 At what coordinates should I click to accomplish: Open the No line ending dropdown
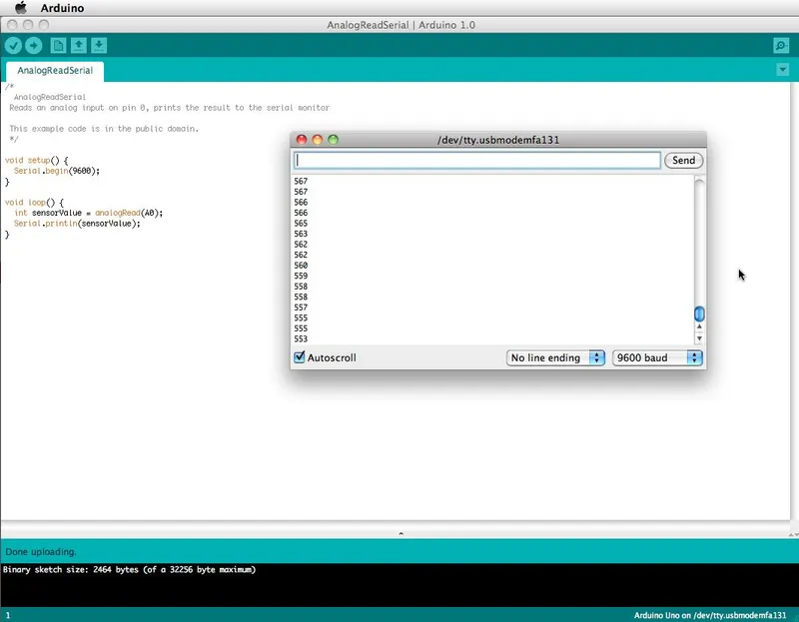tap(552, 356)
